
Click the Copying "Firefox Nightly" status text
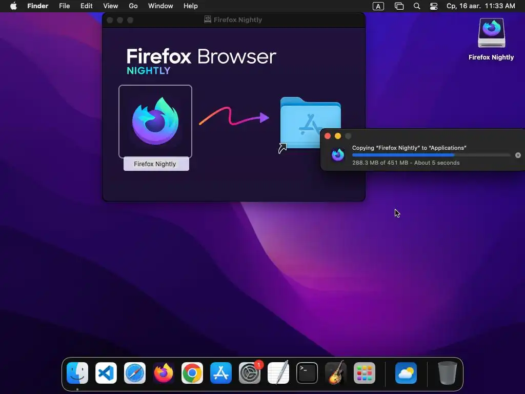[x=409, y=148]
